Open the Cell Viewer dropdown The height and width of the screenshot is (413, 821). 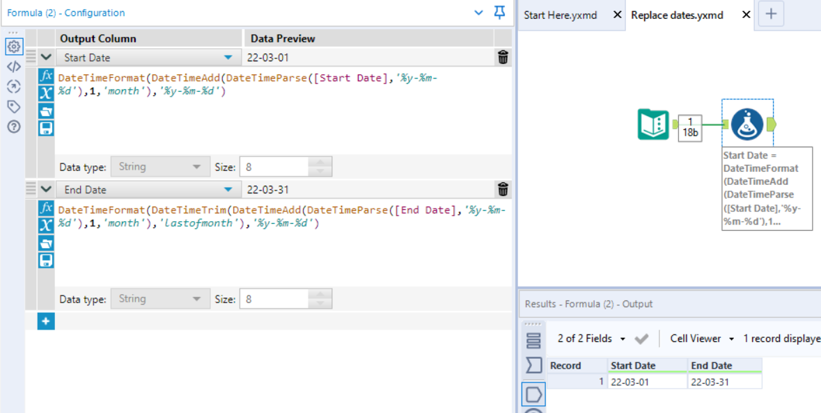[x=702, y=339]
